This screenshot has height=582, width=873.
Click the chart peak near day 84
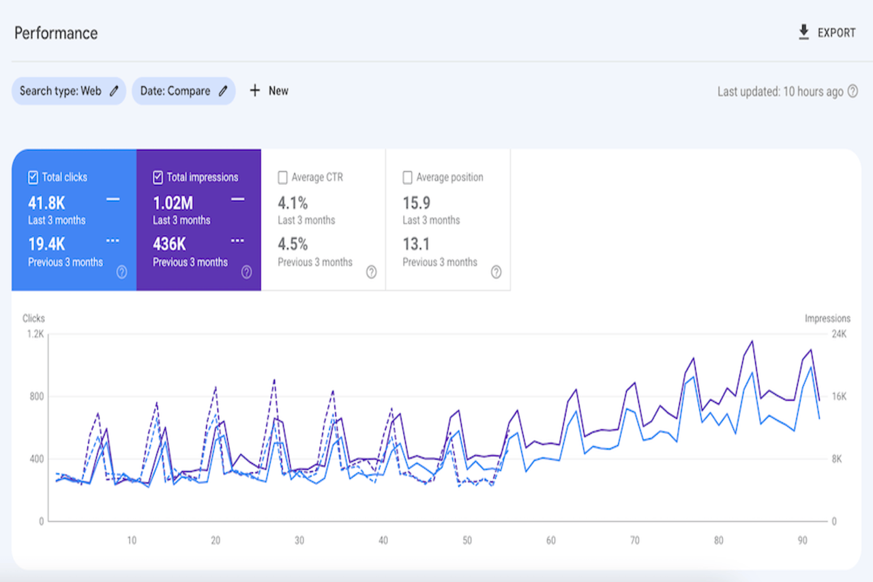coord(752,341)
